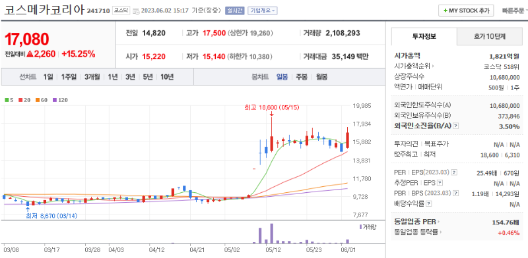The image size is (528, 258).
Task: Open the 동일업종 등락률 link
Action: click(x=418, y=232)
